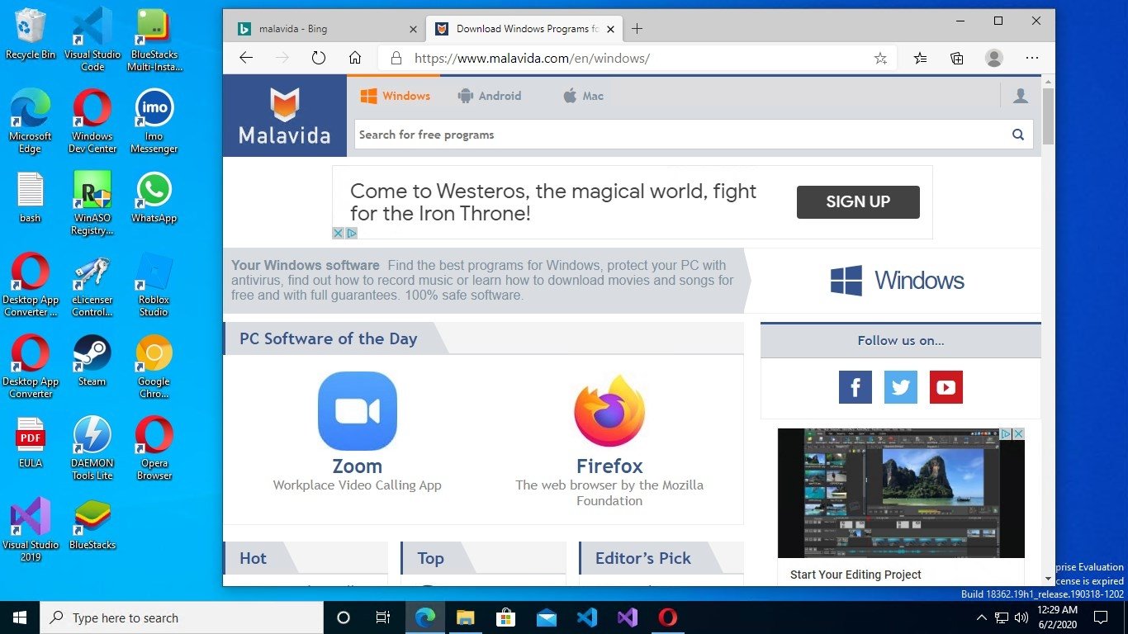Open the Windows Start menu
Viewport: 1128px width, 634px height.
click(x=20, y=617)
